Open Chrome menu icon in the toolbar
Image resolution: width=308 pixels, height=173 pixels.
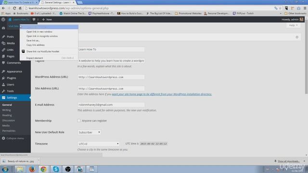coord(305,8)
